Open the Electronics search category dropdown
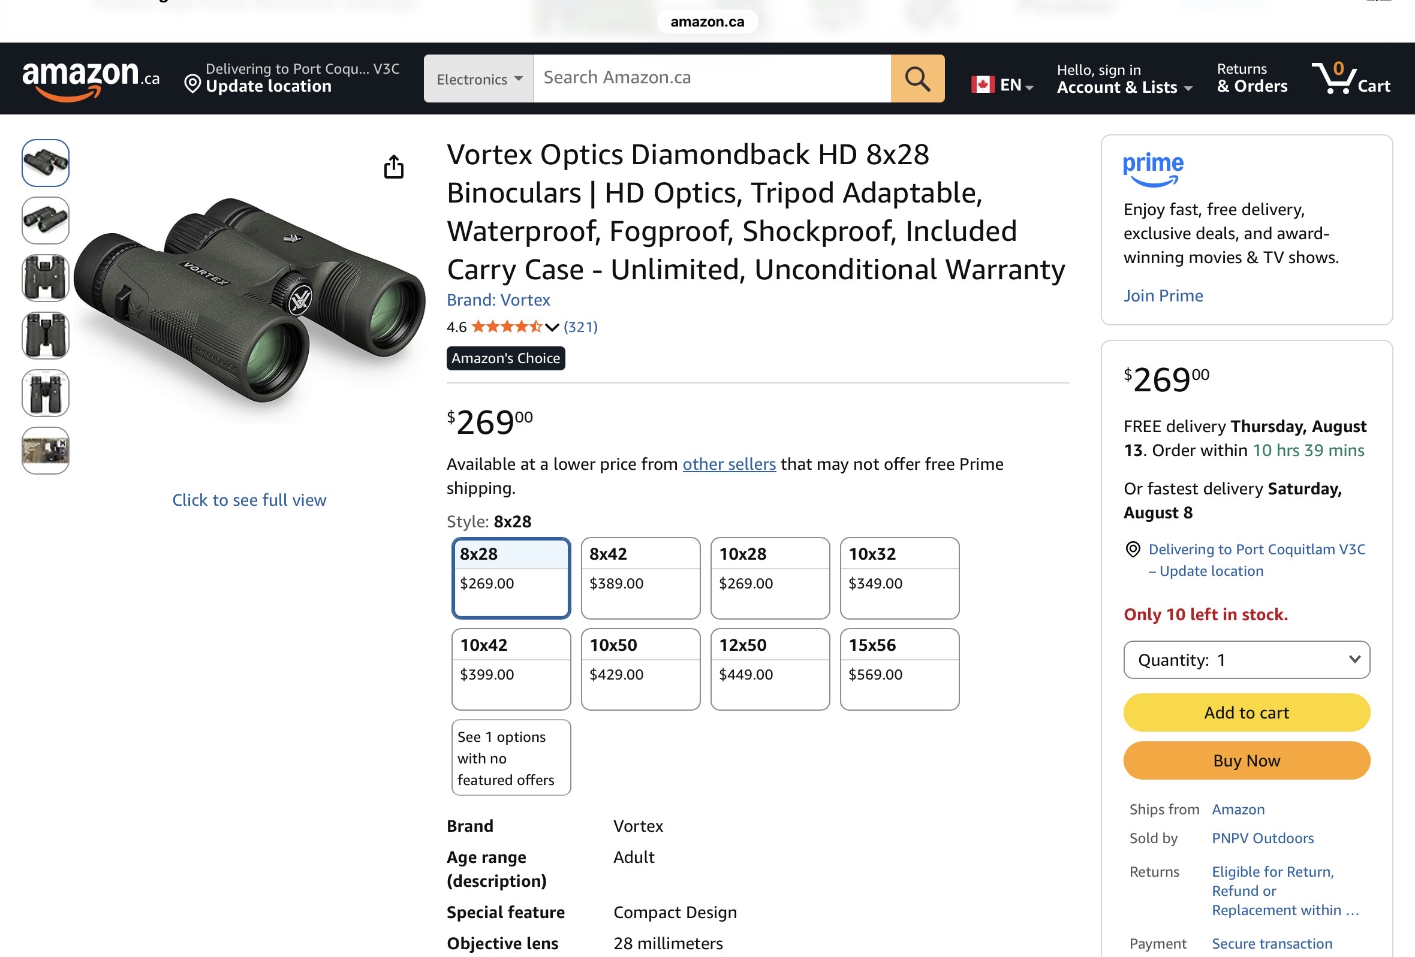This screenshot has width=1415, height=957. click(478, 79)
